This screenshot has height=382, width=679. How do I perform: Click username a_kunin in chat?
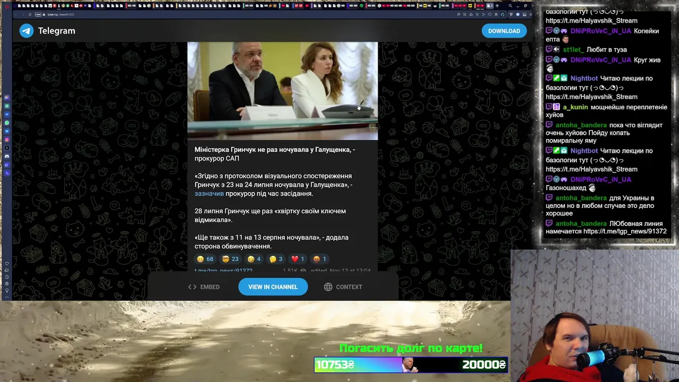coord(575,107)
